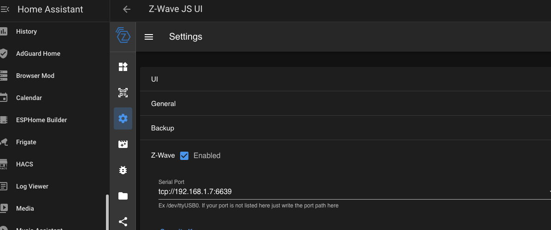Collapse the Home Assistant sidebar
This screenshot has width=551, height=230.
point(5,9)
